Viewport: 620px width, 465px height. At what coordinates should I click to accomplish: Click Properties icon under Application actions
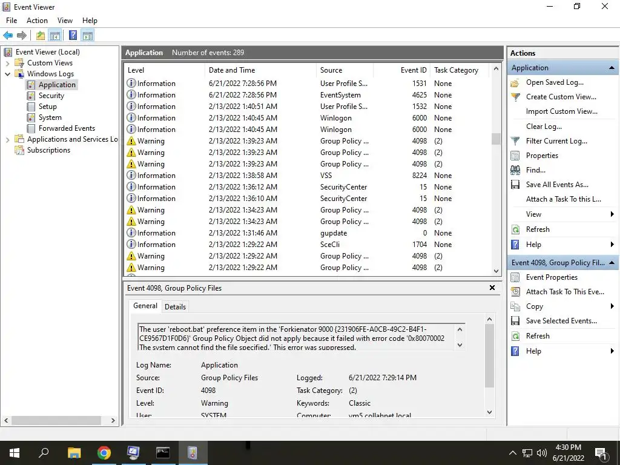coord(515,156)
